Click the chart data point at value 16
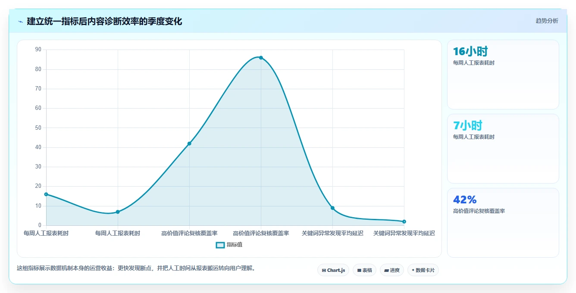Image resolution: width=576 pixels, height=293 pixels. pyautogui.click(x=46, y=194)
